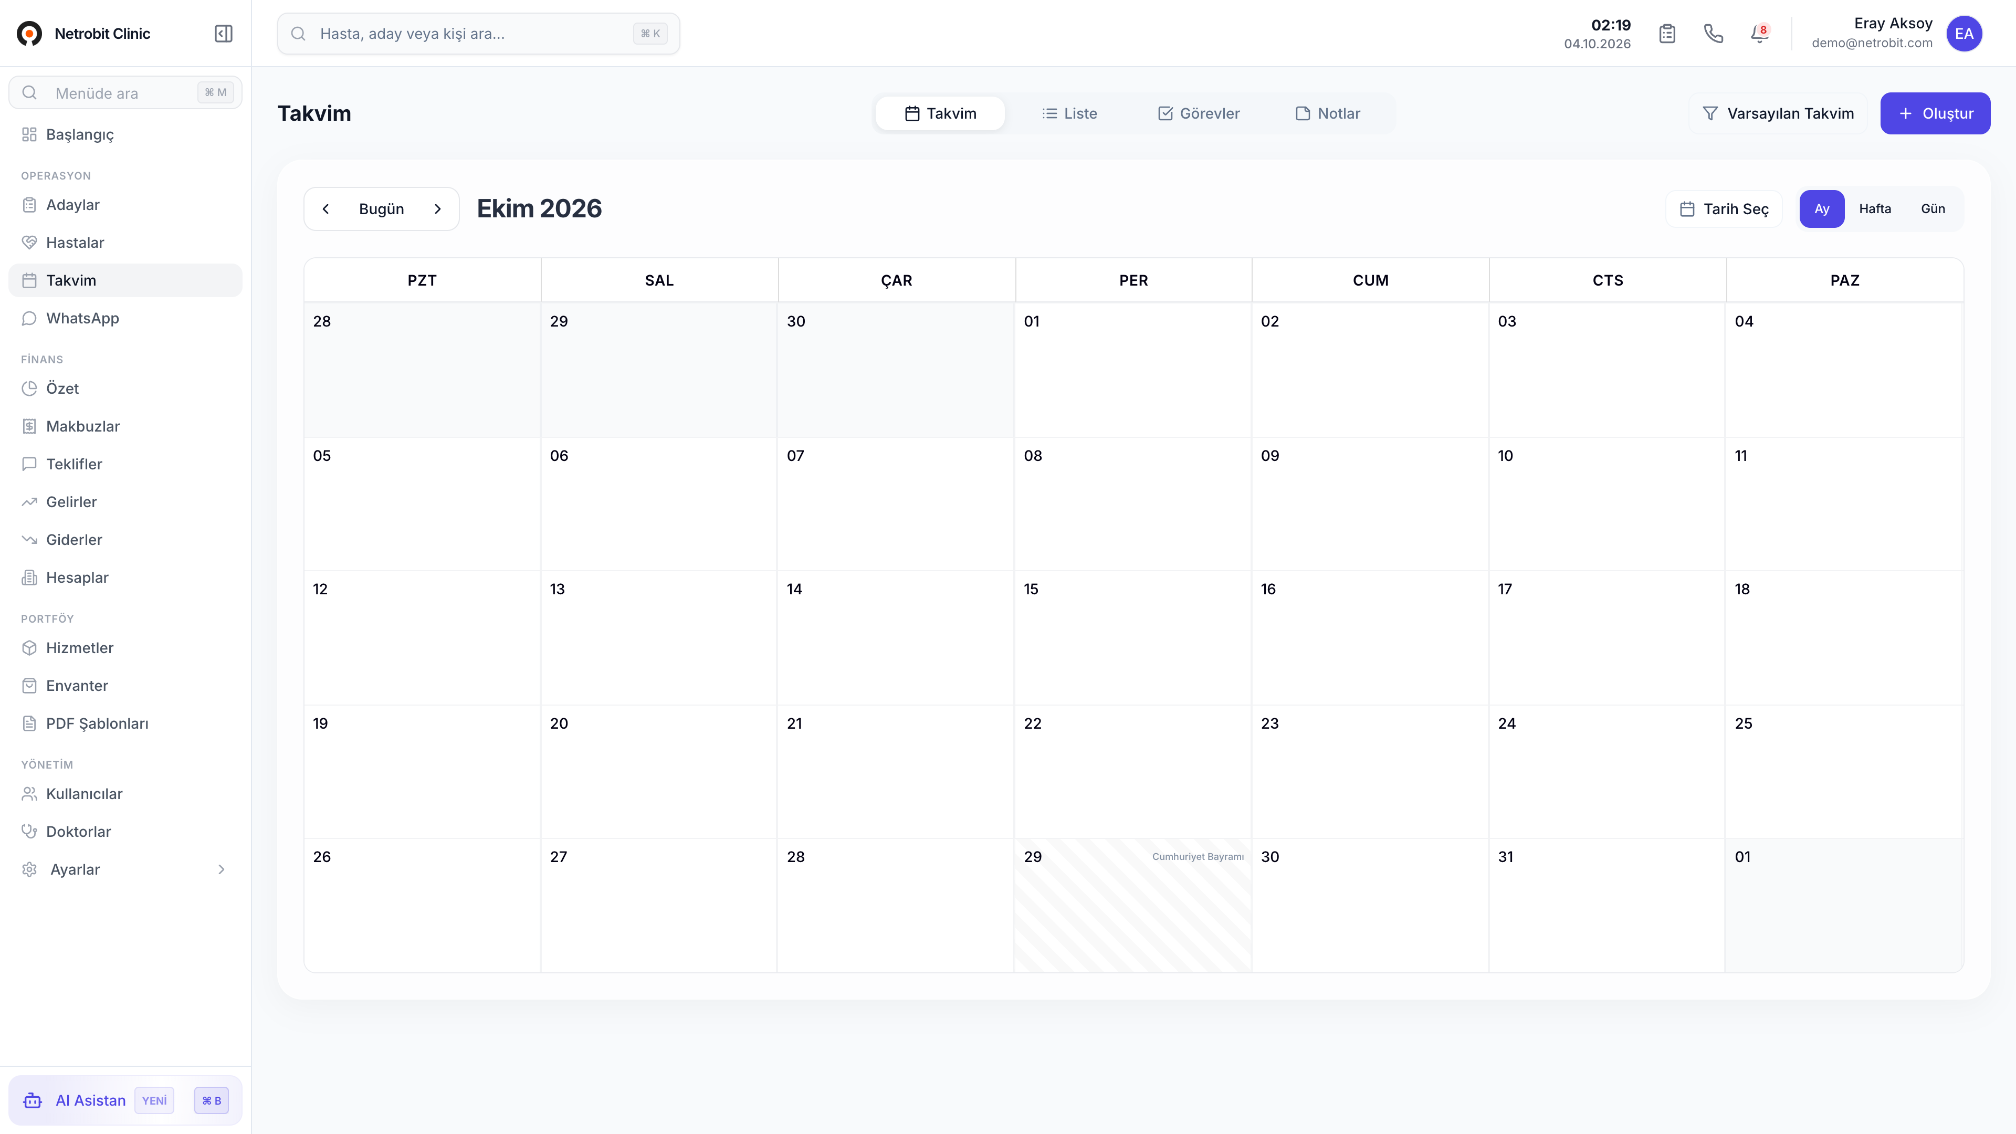Open Hizmetler in the sidebar

click(125, 648)
